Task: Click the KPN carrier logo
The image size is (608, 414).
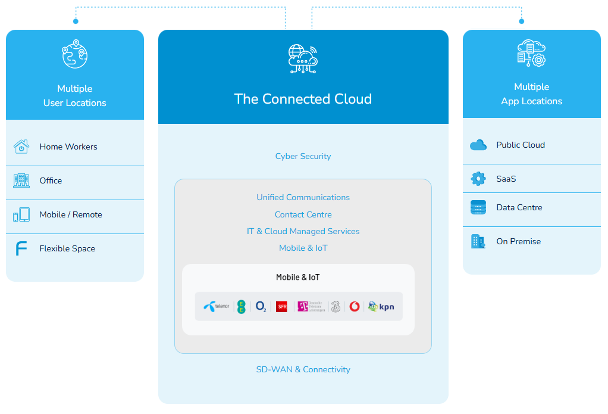Action: point(381,307)
